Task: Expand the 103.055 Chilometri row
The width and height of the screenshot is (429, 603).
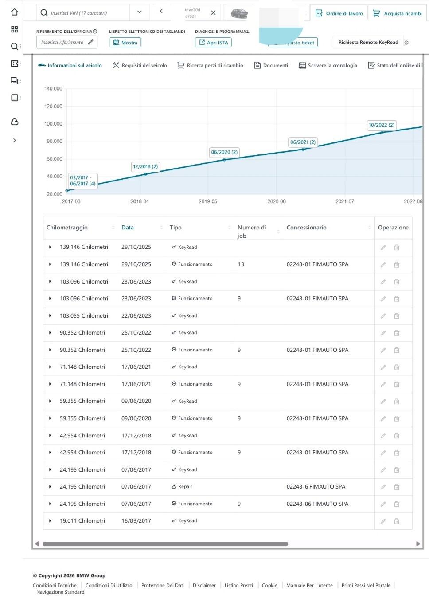Action: (x=50, y=316)
